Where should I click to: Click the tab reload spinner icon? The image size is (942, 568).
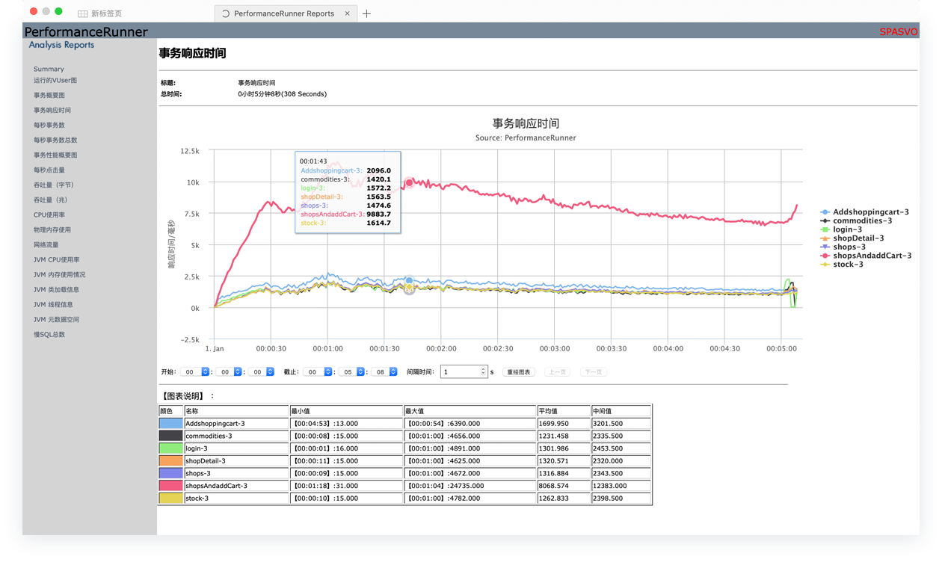[226, 13]
